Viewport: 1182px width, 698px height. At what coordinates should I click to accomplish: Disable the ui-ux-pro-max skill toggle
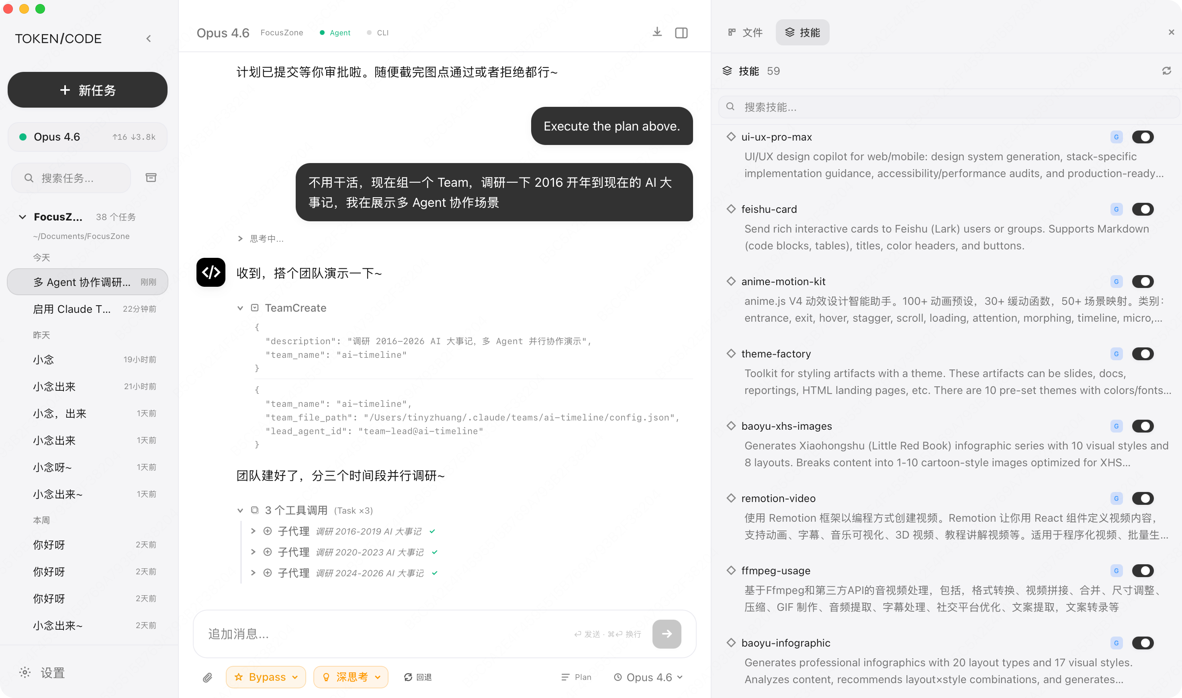point(1143,137)
